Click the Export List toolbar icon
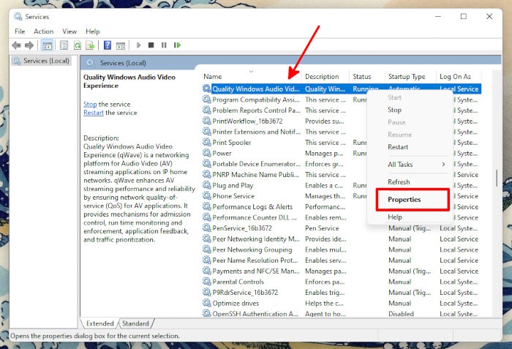This screenshot has width=512, height=349. point(90,45)
